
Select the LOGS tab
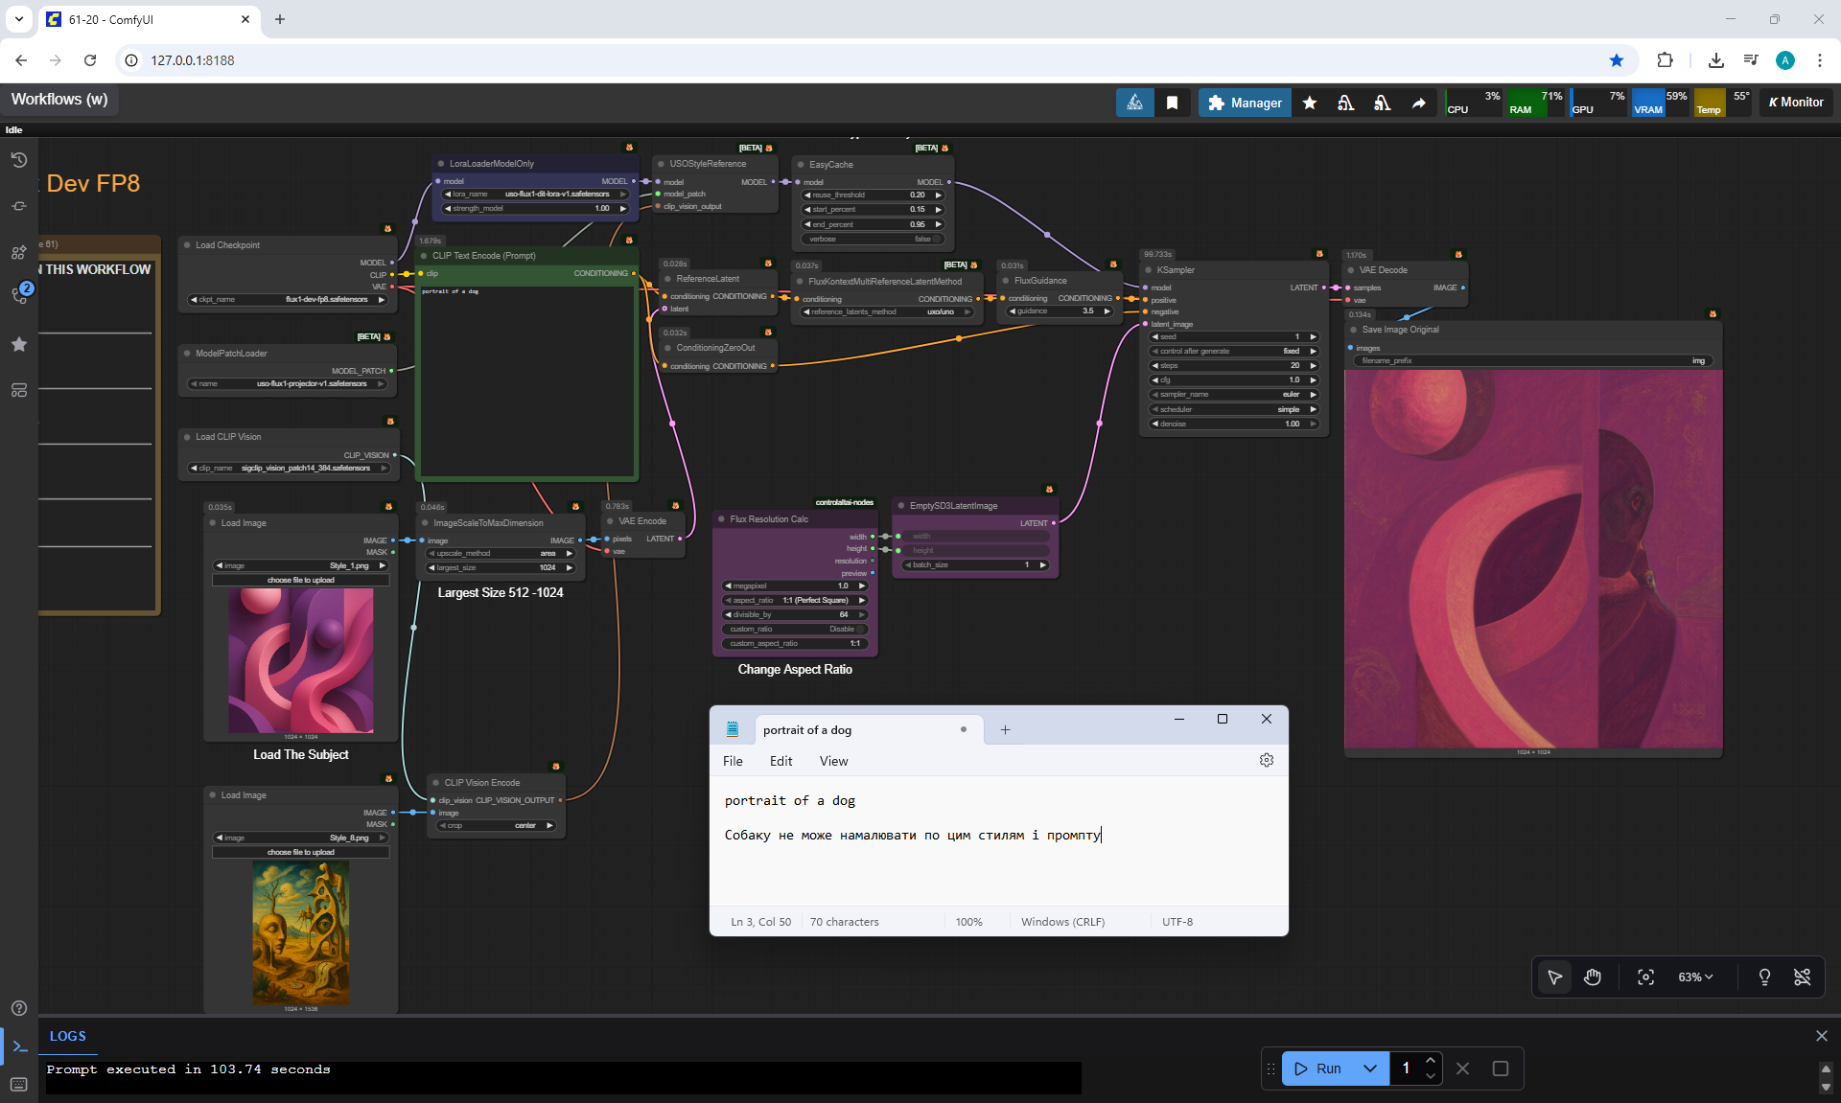67,1036
